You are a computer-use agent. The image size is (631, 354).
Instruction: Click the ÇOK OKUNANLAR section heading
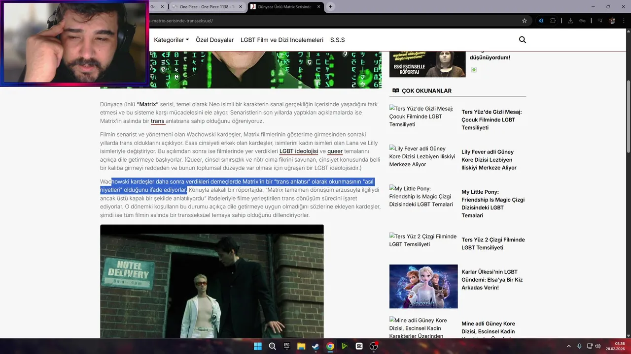click(426, 90)
